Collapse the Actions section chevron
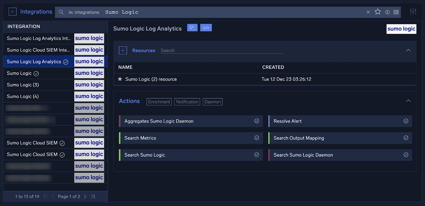The width and height of the screenshot is (425, 206). coord(408,101)
